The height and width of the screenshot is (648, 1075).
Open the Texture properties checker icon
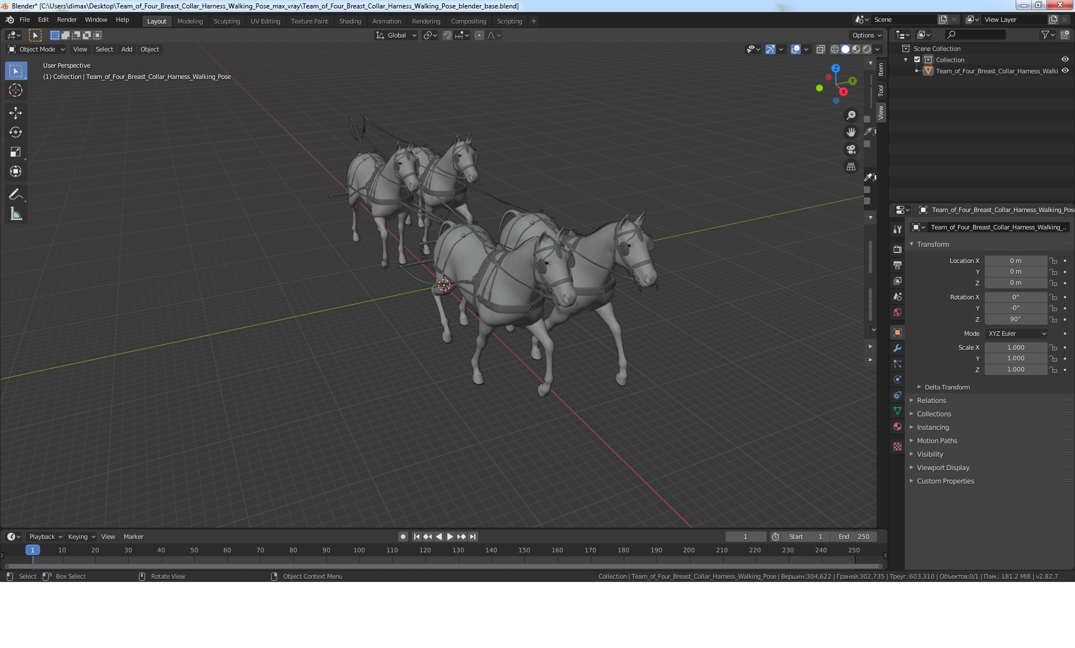point(898,447)
